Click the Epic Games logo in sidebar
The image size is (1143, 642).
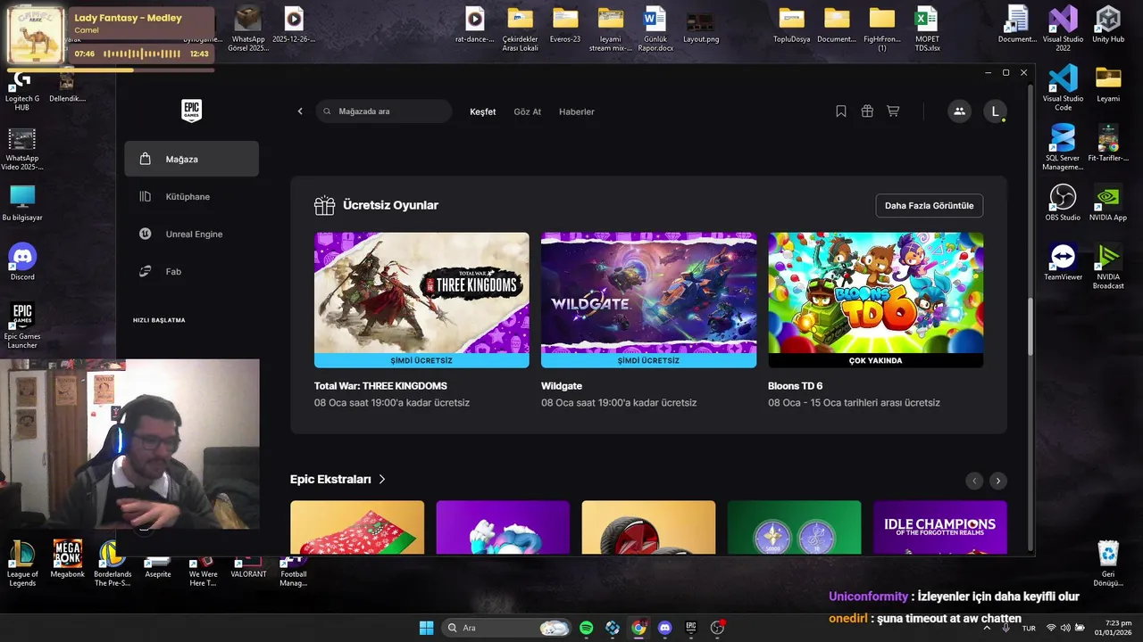(x=192, y=111)
